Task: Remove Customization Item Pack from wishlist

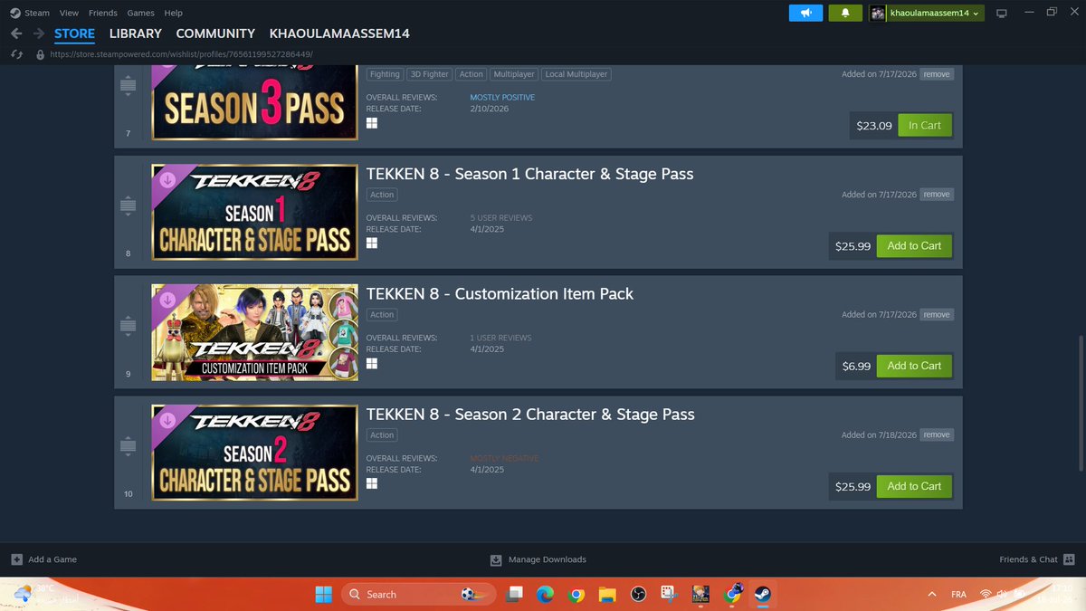Action: 937,315
